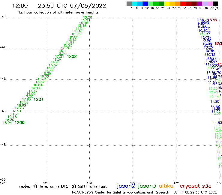Viewport: 222px width, 195px height.
Task: Click the purple swatch in the color scale
Action: pyautogui.click(x=199, y=4)
